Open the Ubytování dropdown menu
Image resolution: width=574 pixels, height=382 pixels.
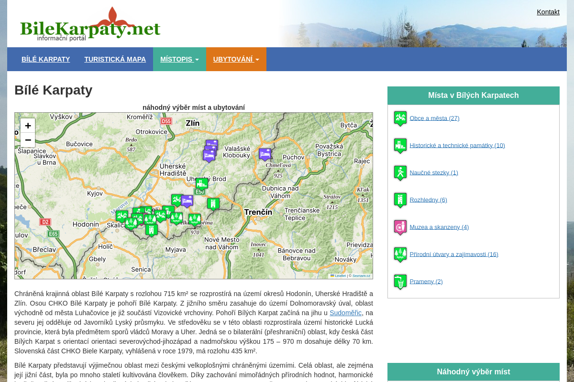click(236, 59)
